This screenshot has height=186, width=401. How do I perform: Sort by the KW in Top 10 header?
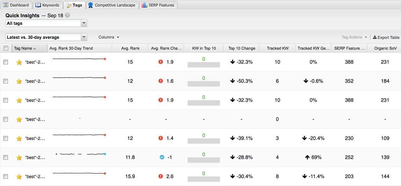[x=204, y=48]
